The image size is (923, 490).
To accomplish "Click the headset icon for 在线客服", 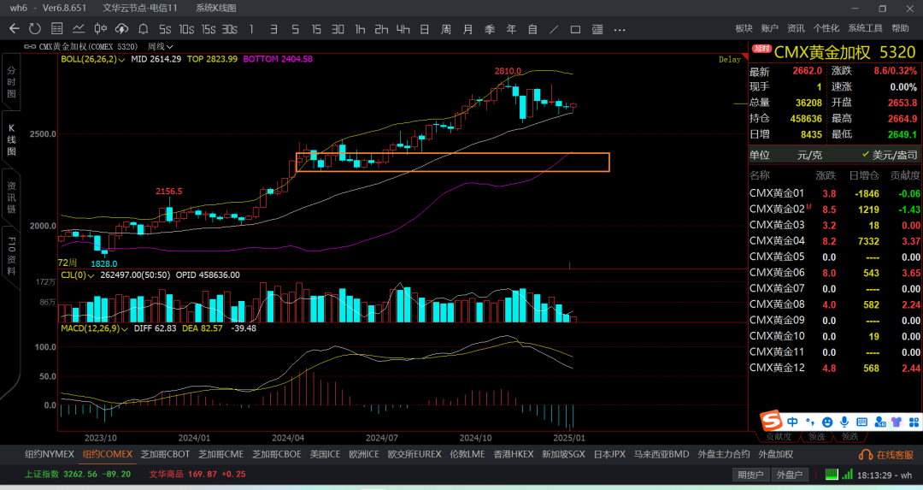I will click(865, 455).
